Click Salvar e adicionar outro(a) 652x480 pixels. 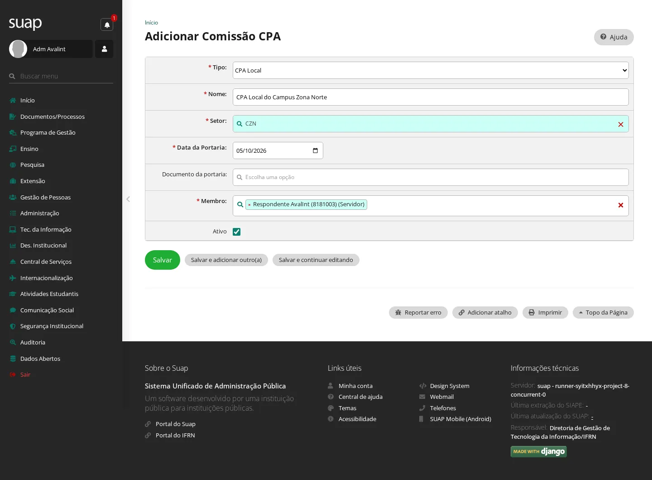point(226,260)
